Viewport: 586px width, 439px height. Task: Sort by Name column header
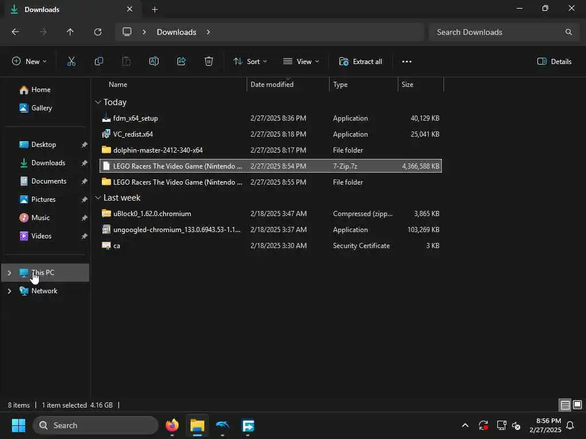pos(118,85)
